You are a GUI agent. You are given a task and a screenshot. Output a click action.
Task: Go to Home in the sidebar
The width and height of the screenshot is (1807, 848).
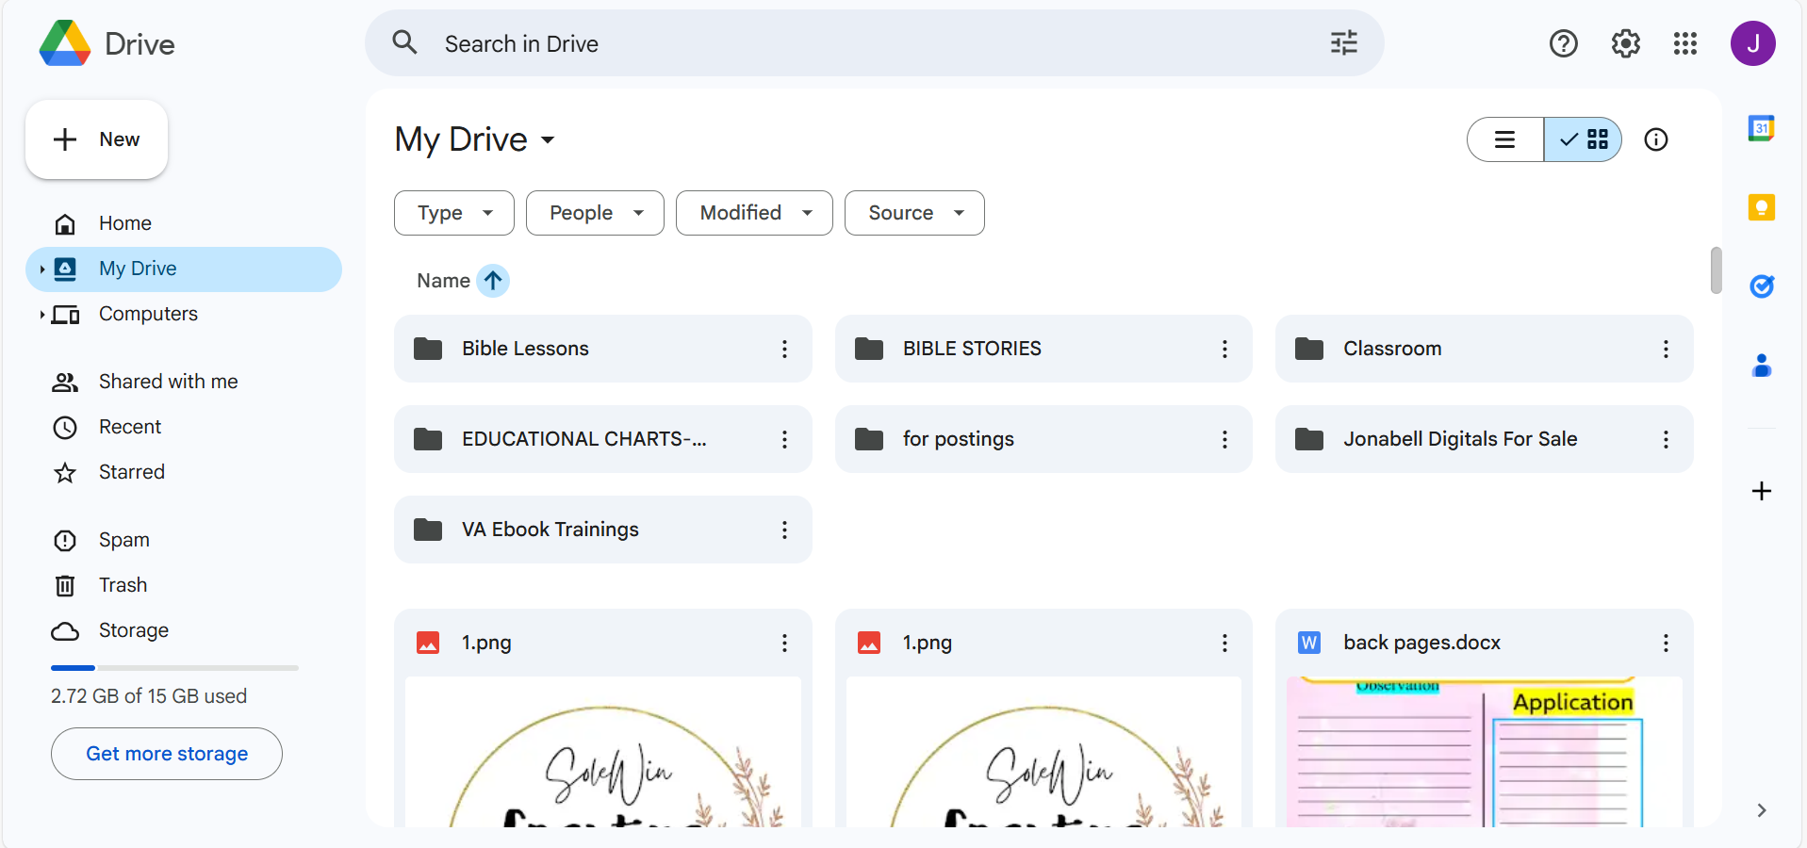point(184,223)
